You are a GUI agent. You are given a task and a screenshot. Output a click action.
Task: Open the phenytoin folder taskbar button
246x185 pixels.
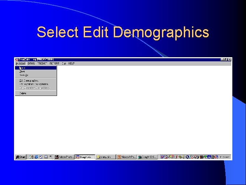[x=106, y=157]
